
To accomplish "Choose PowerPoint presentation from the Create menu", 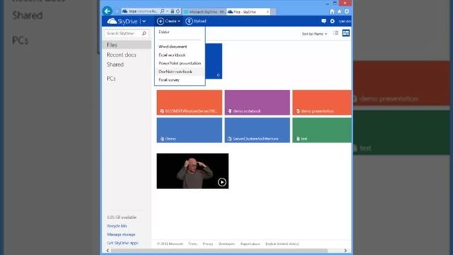I will (180, 63).
